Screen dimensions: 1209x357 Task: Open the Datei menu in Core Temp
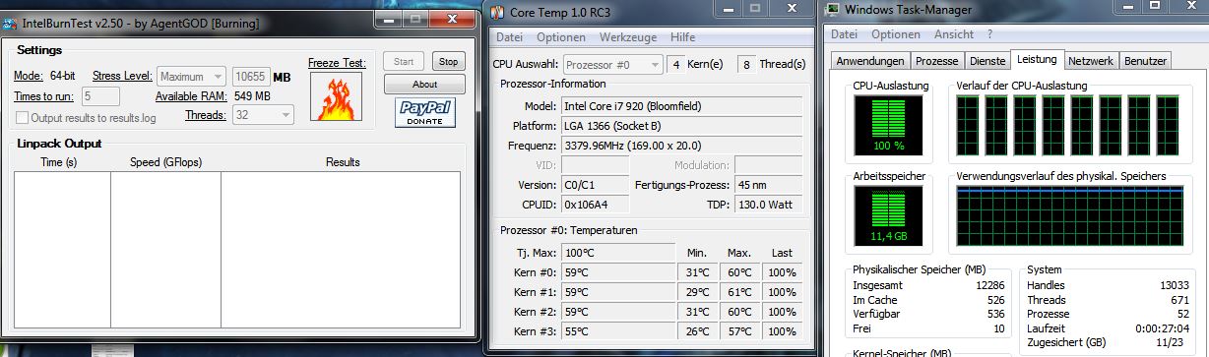509,37
